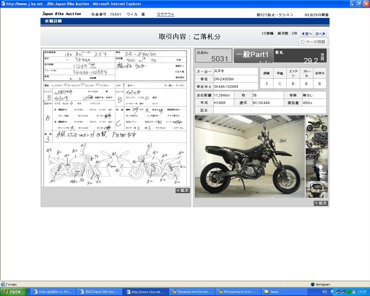Go to next vehicle with 次へ button
Image resolution: width=370 pixels, height=296 pixels.
320,34
